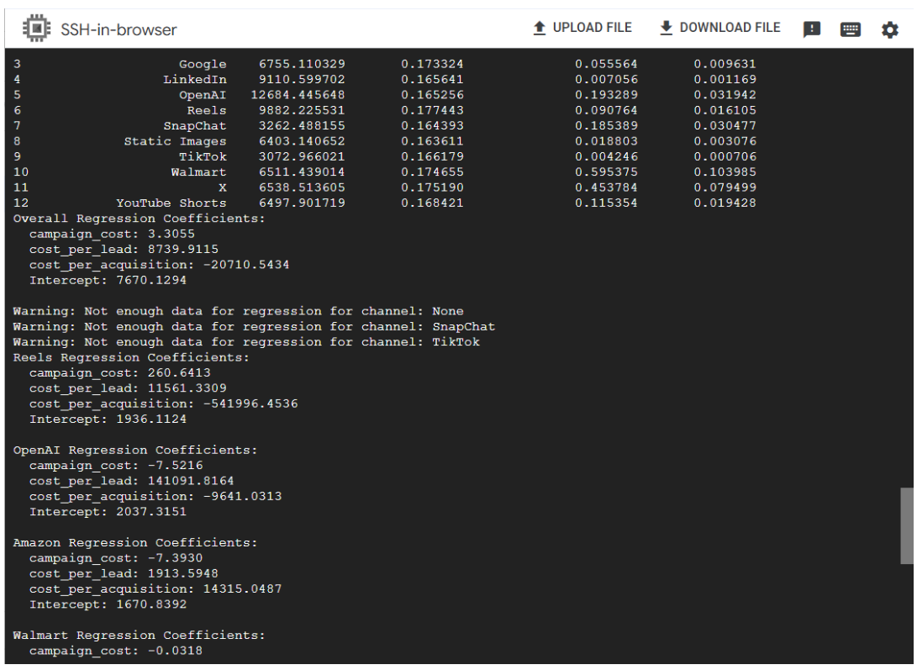Click value 6538.513605 in the X row
This screenshot has width=917, height=670.
[302, 187]
